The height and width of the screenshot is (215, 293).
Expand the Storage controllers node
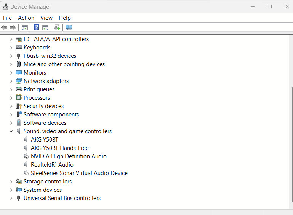[11, 182]
